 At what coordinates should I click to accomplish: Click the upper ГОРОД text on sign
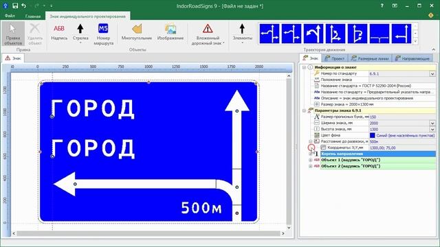point(93,108)
